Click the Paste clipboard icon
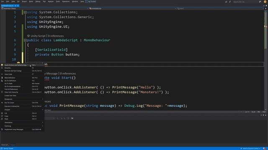Viewport: 268px width, 150px height. (x=2, y=119)
